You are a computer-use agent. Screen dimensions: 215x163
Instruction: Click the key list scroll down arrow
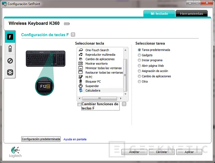click(x=125, y=94)
